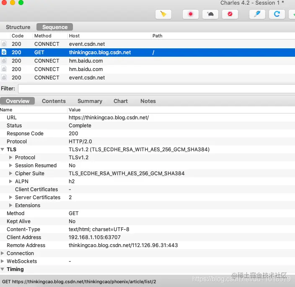Expand the Cipher Suite node

[x=11, y=174]
